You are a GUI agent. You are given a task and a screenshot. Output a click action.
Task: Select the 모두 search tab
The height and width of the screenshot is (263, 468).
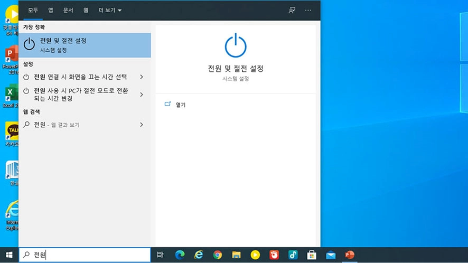point(33,10)
